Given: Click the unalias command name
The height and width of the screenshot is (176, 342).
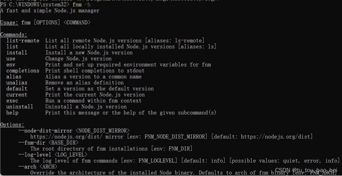Looking at the screenshot, I should coord(17,83).
